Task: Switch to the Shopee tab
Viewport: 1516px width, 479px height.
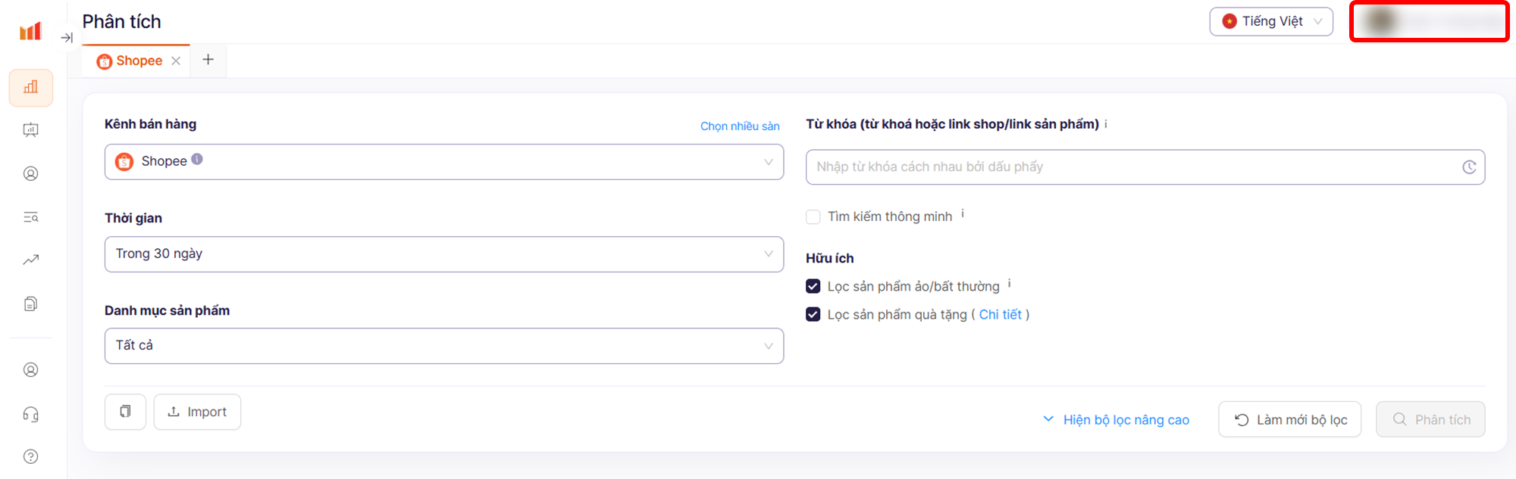Action: 138,61
